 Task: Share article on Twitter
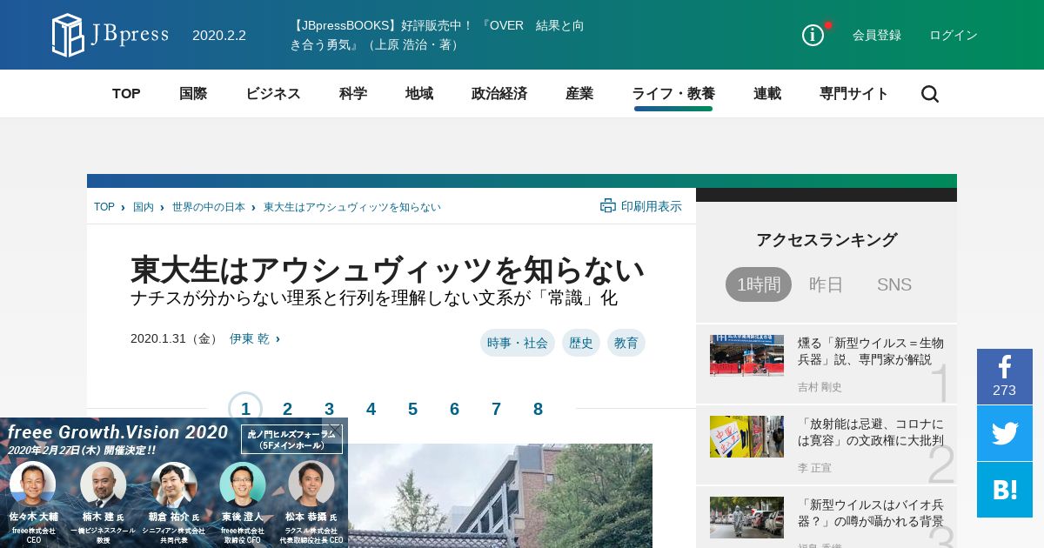(1005, 433)
